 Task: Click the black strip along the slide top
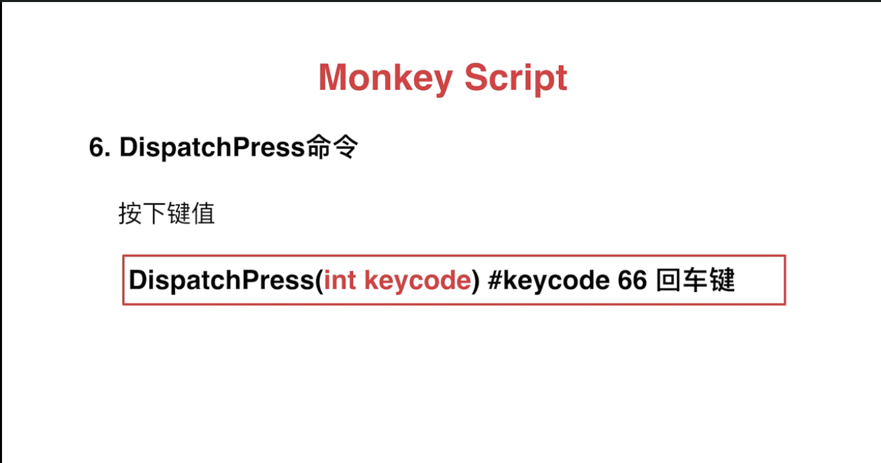click(x=440, y=1)
